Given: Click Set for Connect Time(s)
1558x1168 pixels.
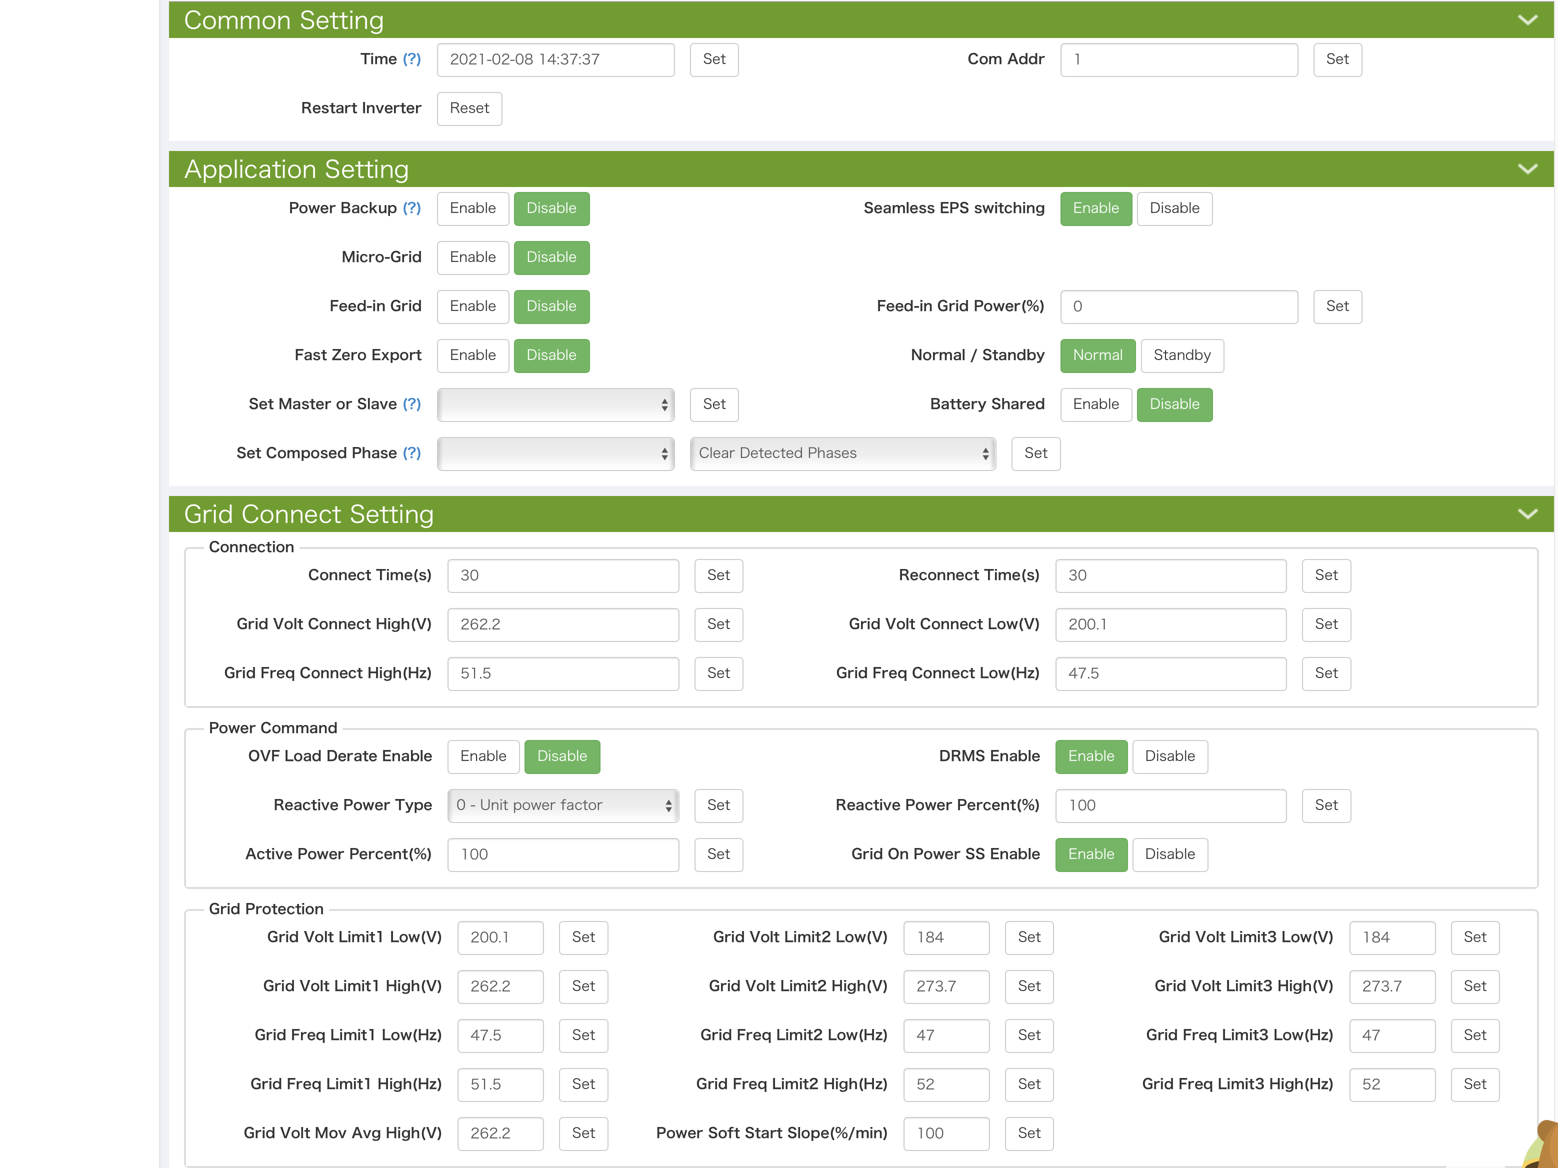Looking at the screenshot, I should (718, 575).
